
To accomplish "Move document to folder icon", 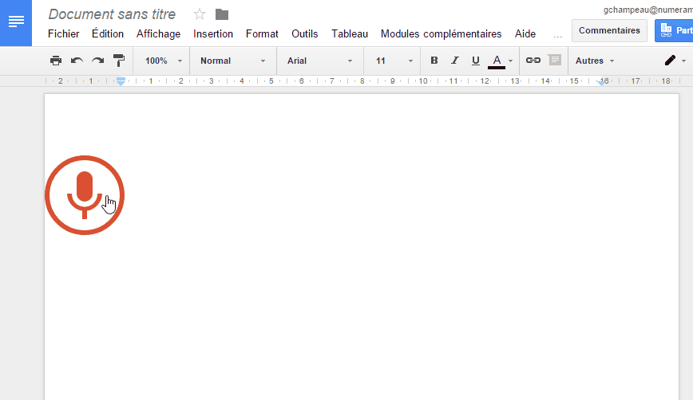I will coord(222,14).
